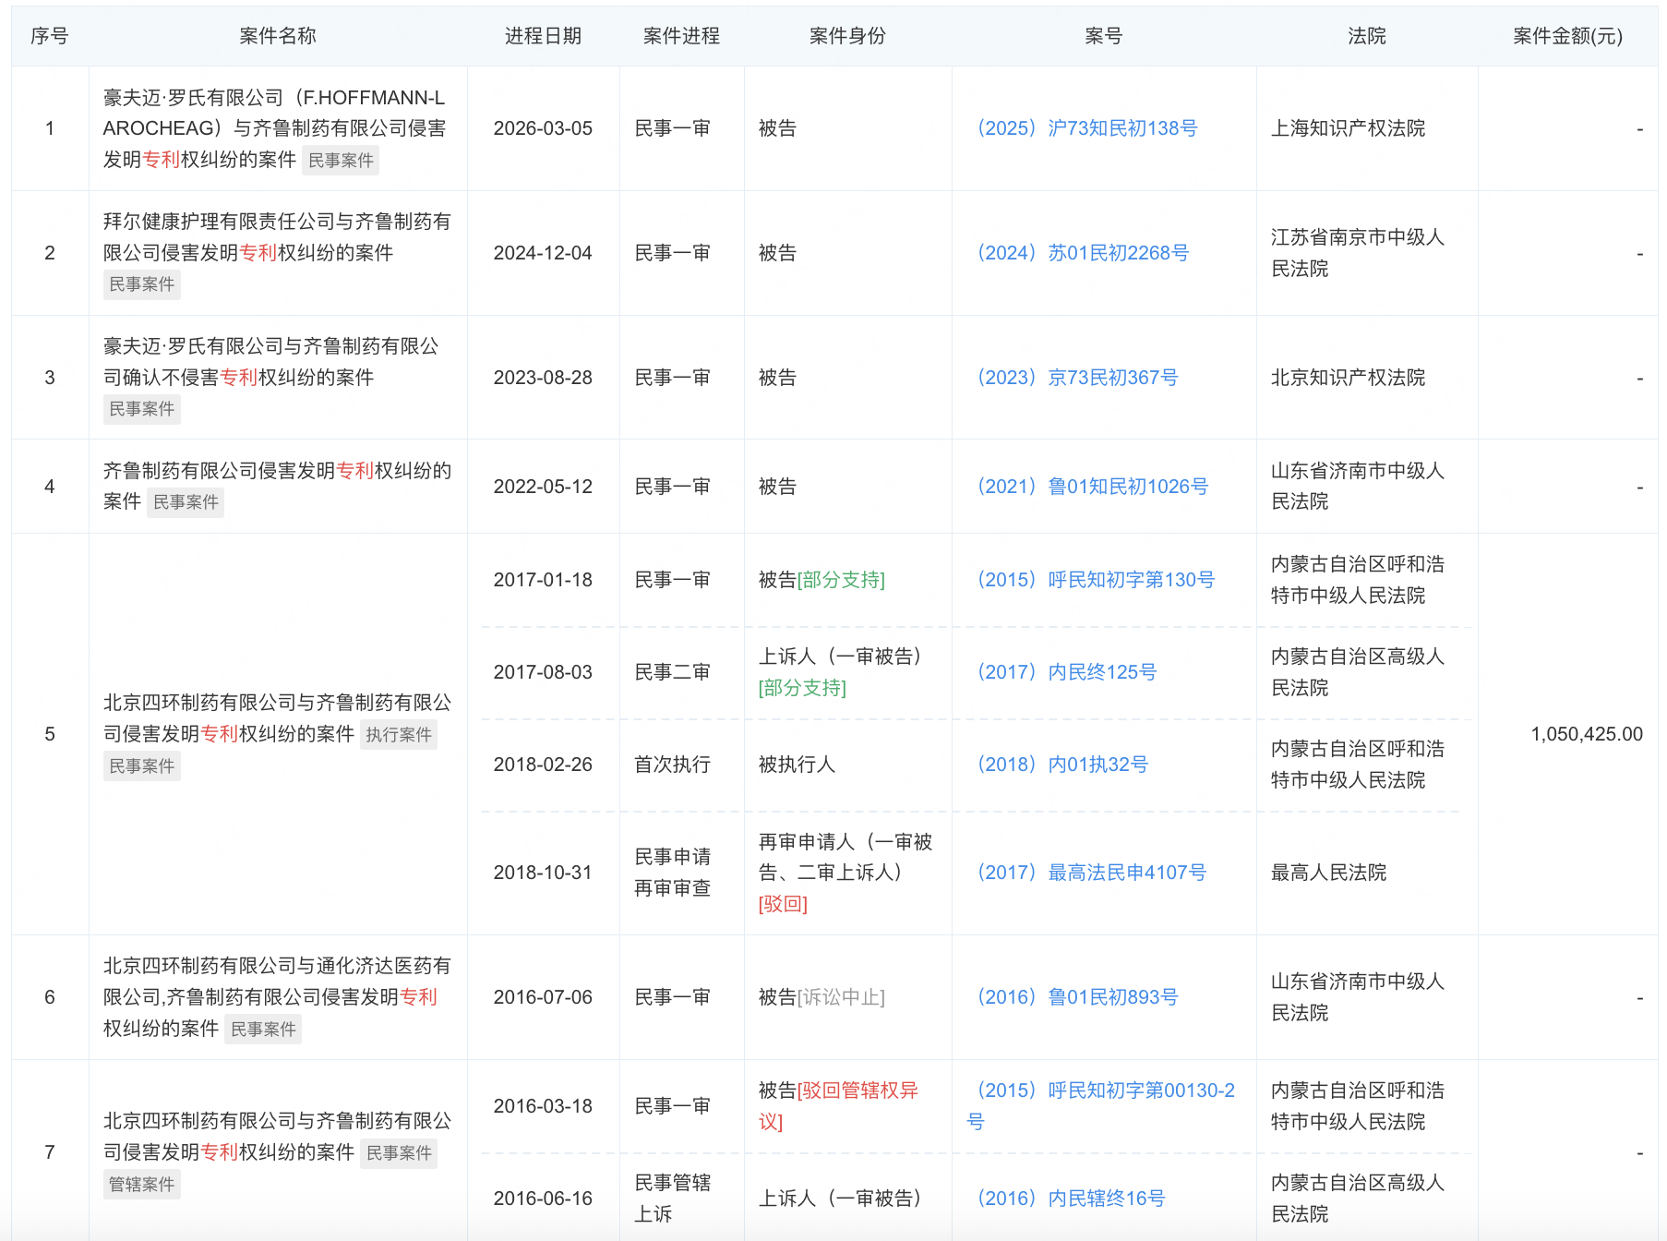Click the 法院 column header
Screen dimensions: 1667x1241
(x=1367, y=36)
